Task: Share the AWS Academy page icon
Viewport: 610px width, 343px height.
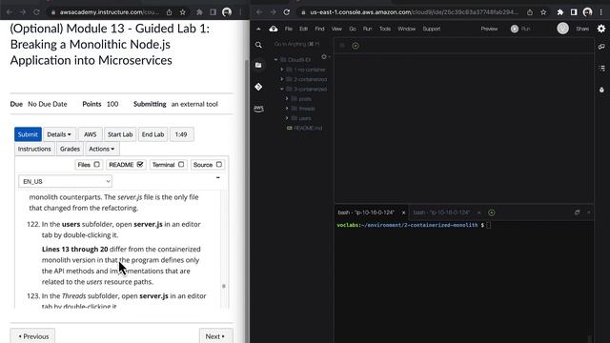Action: pos(170,12)
